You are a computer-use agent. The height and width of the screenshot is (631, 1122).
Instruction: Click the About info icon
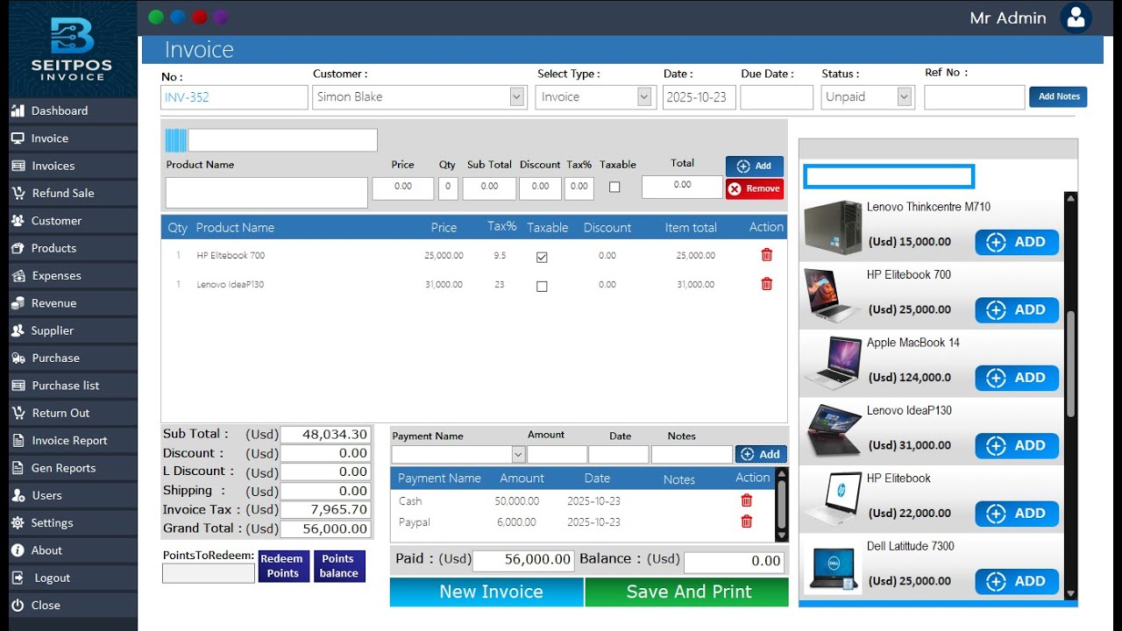tap(18, 550)
